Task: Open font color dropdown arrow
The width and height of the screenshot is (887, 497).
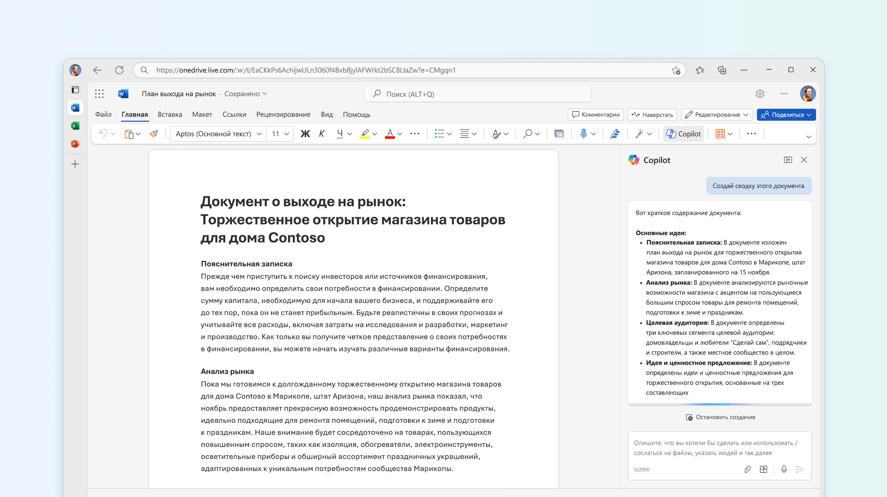Action: (400, 134)
